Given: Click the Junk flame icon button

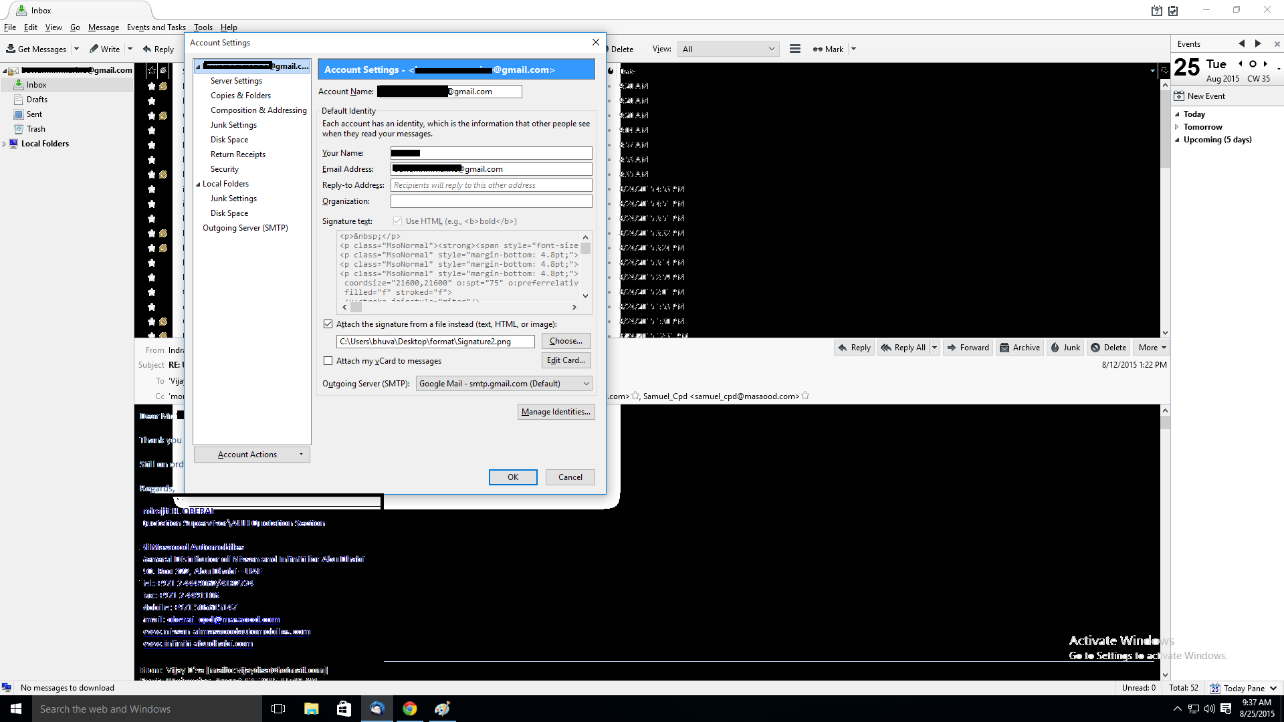Looking at the screenshot, I should 1055,348.
